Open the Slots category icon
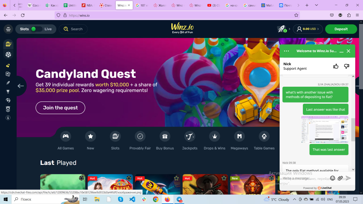 (115, 136)
